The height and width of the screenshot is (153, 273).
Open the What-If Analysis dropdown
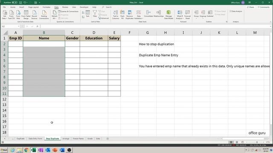click(x=180, y=14)
